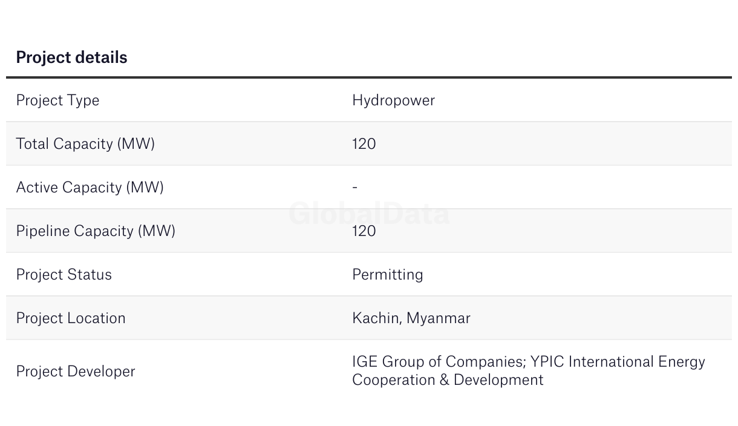This screenshot has height=426, width=738.
Task: Select the Project Developer label
Action: click(76, 372)
